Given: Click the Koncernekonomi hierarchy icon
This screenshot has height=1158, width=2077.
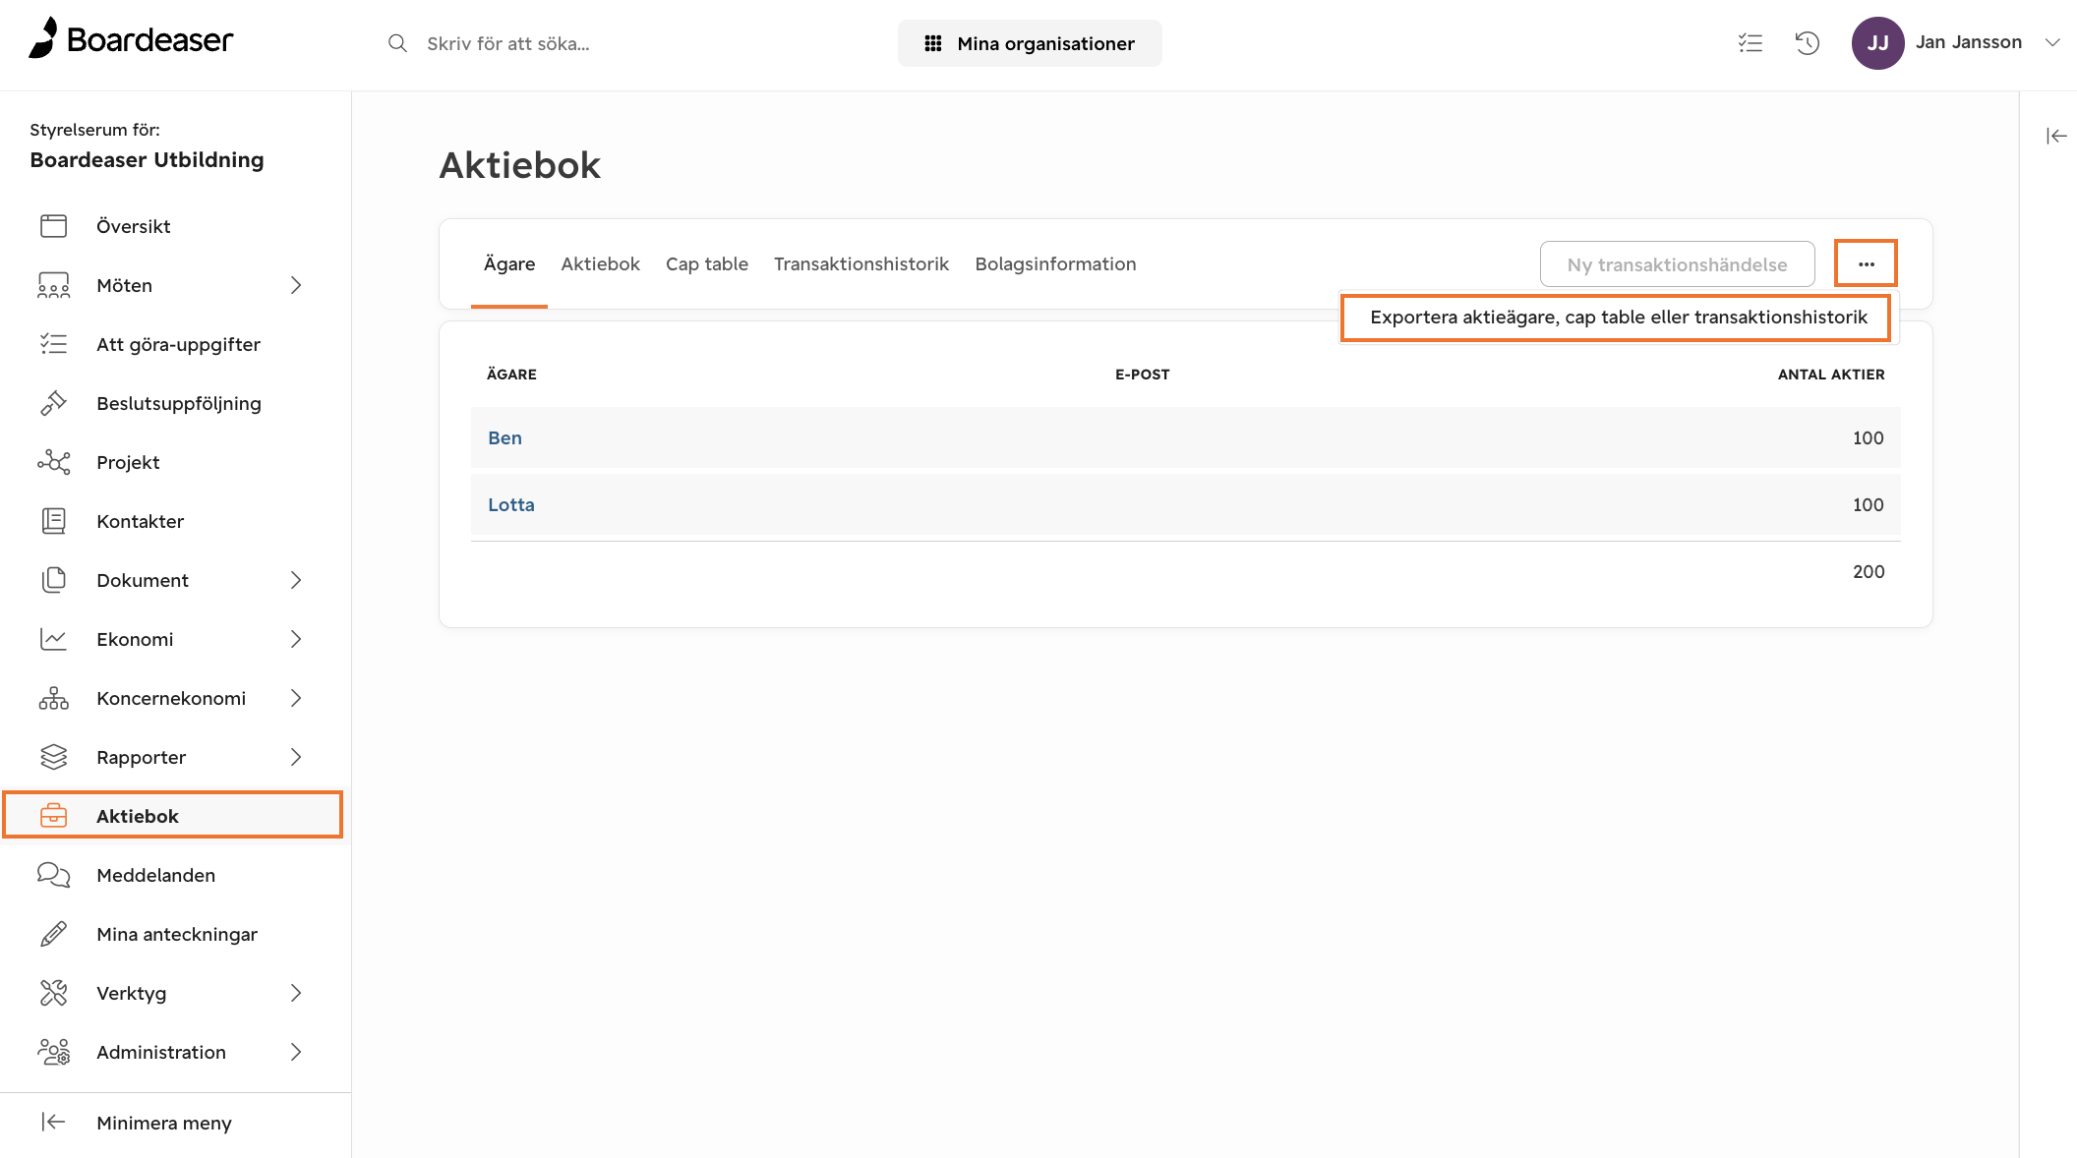Looking at the screenshot, I should 53,698.
